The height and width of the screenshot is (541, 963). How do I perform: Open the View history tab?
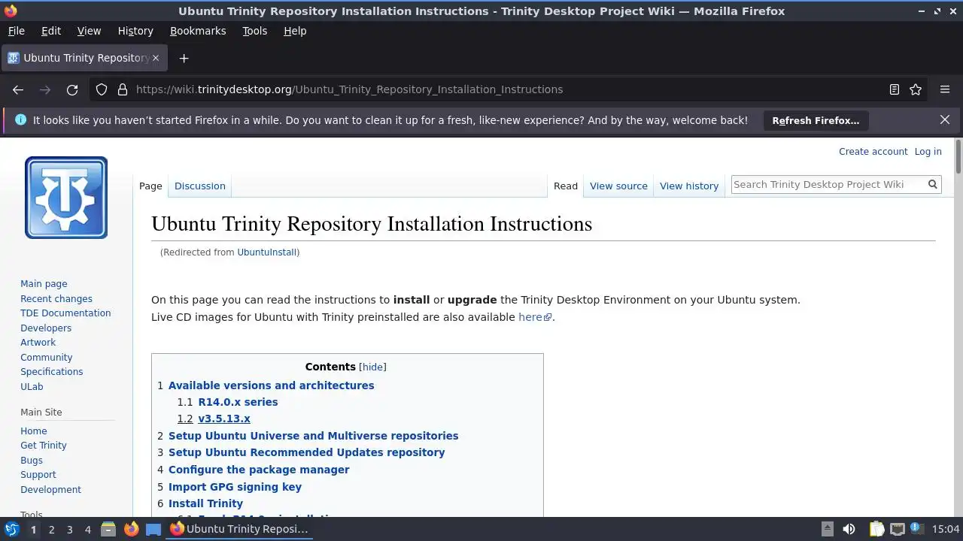click(689, 186)
